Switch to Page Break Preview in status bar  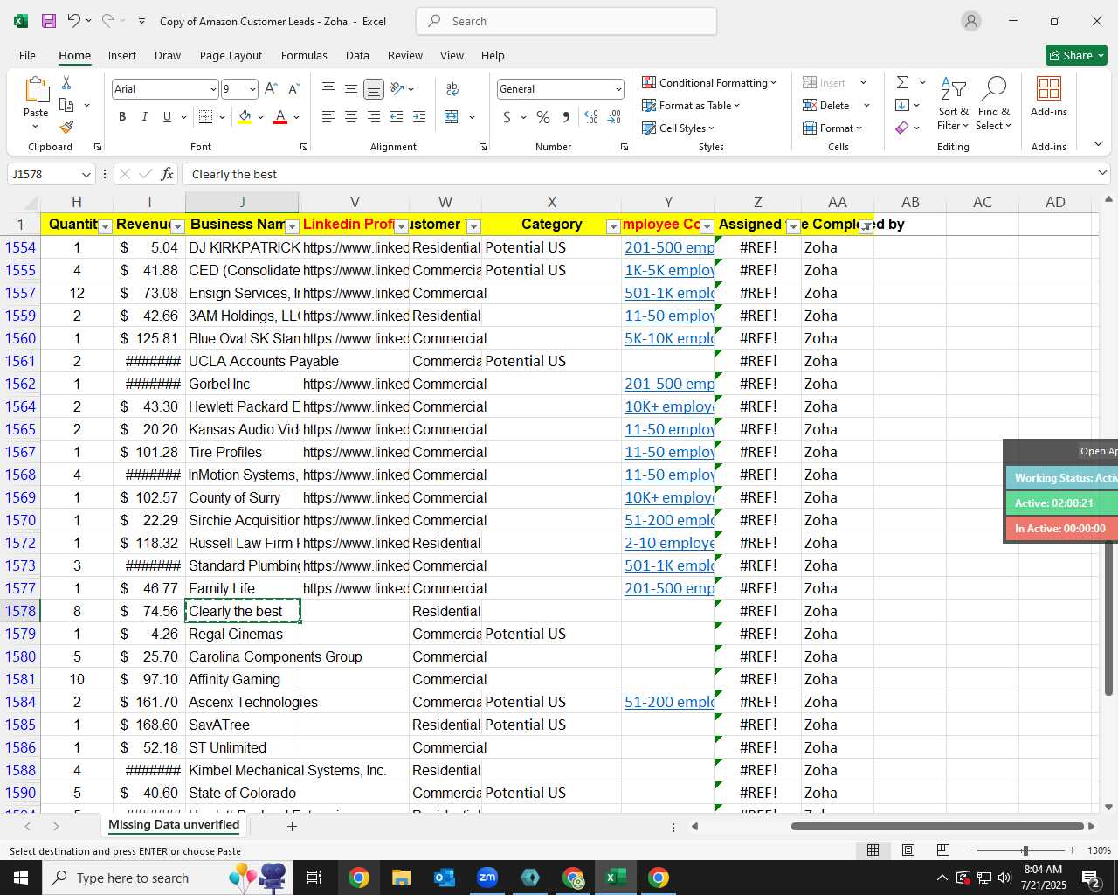942,850
